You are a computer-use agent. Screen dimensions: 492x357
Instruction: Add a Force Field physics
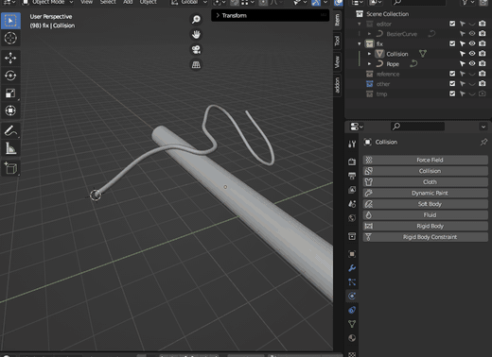426,160
